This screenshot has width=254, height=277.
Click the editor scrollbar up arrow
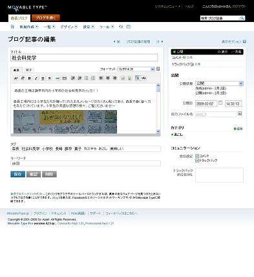[x=158, y=85]
